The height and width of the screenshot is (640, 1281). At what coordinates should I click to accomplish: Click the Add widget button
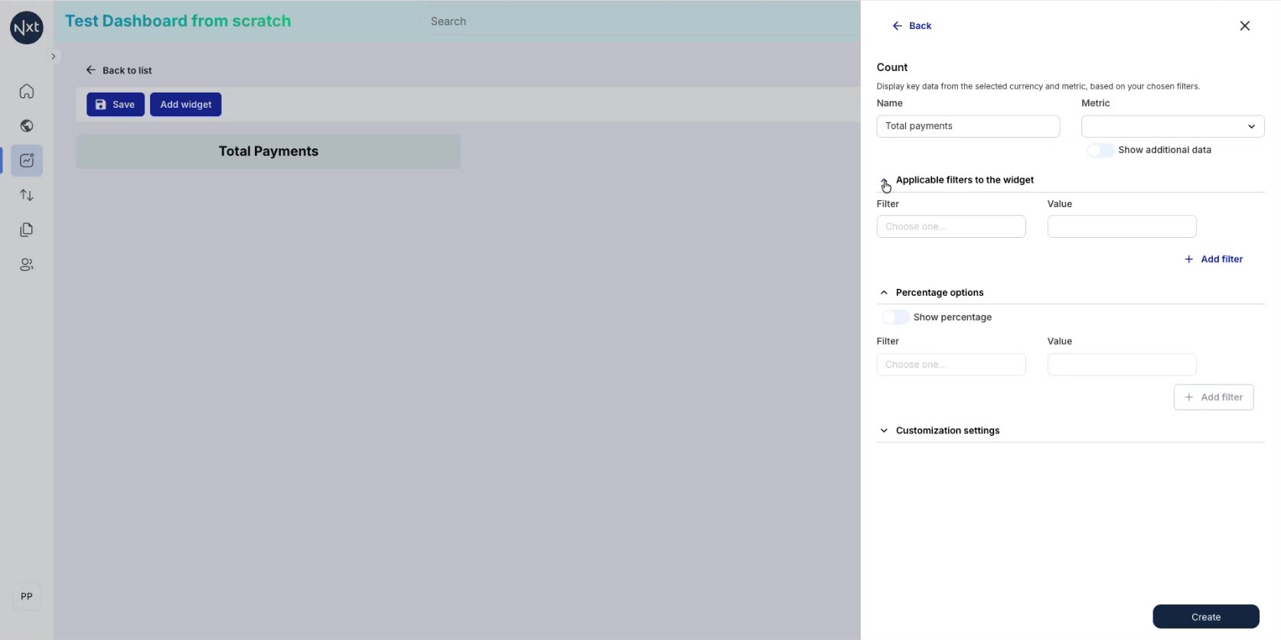click(186, 105)
